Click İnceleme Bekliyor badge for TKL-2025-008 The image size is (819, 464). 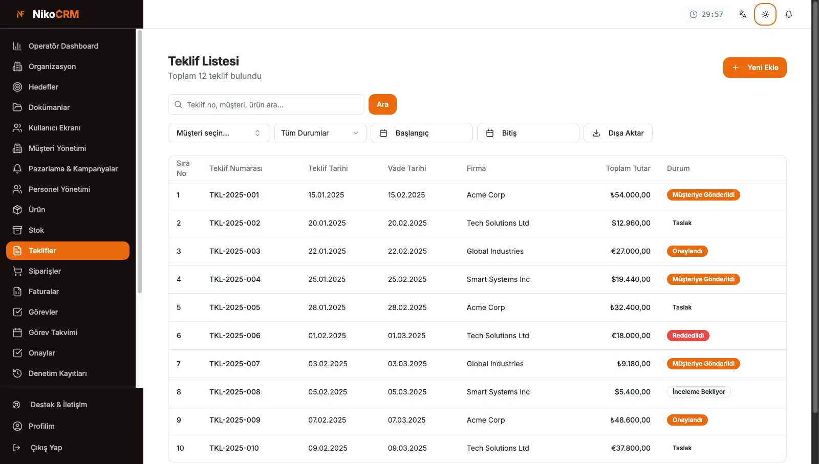point(699,392)
